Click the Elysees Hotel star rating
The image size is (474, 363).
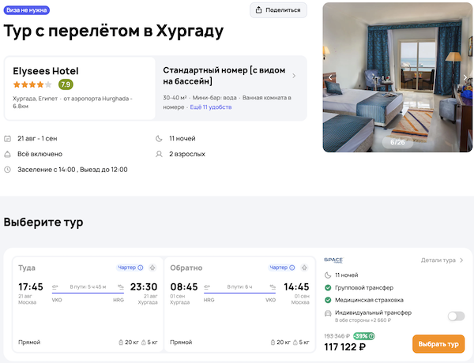coord(32,84)
